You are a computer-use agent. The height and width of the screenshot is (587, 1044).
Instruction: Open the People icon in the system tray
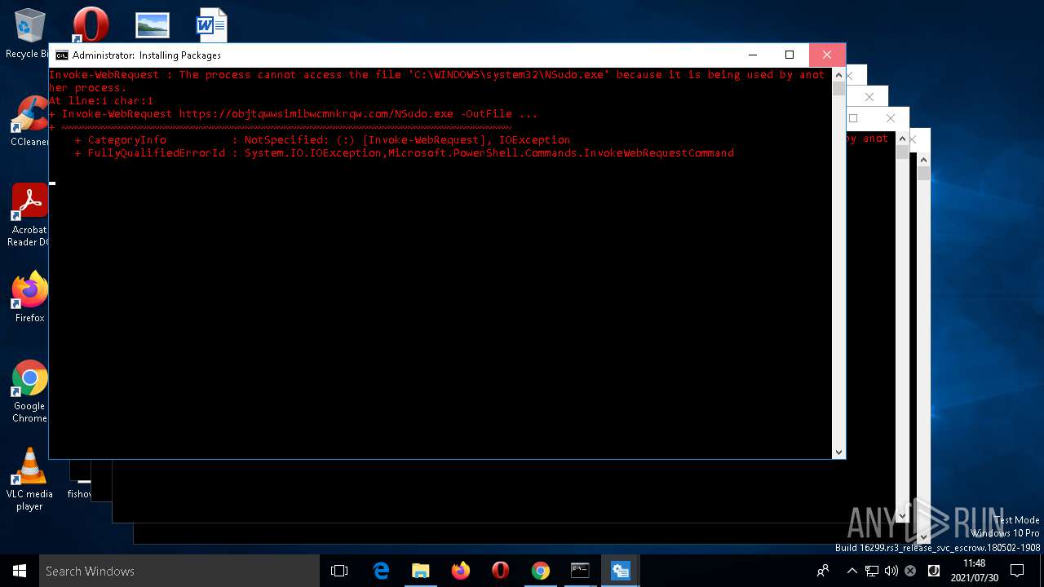[x=823, y=571]
